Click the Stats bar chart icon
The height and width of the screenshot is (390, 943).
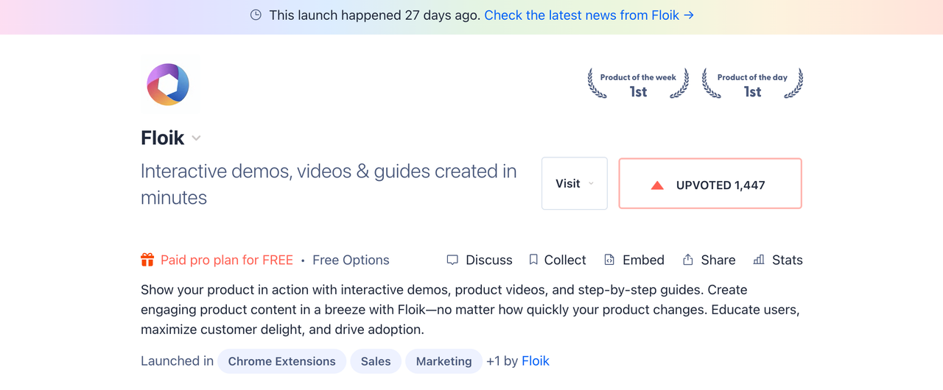(x=759, y=260)
